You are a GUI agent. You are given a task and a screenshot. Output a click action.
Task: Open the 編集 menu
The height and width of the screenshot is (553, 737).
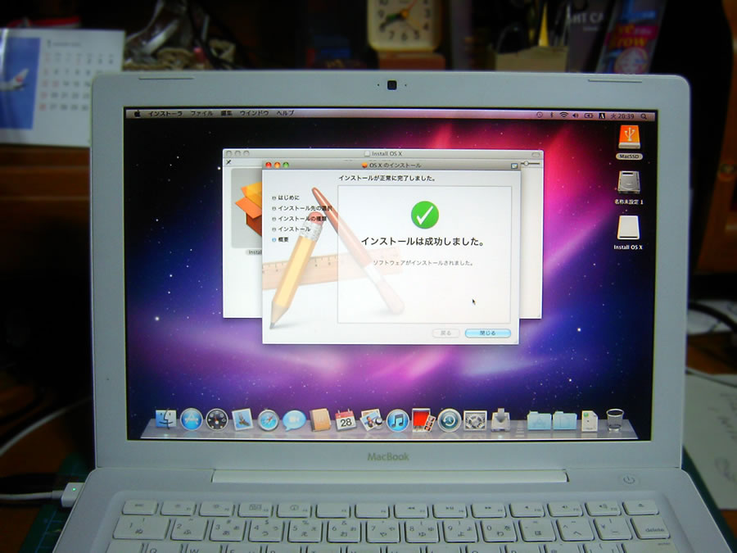click(227, 114)
